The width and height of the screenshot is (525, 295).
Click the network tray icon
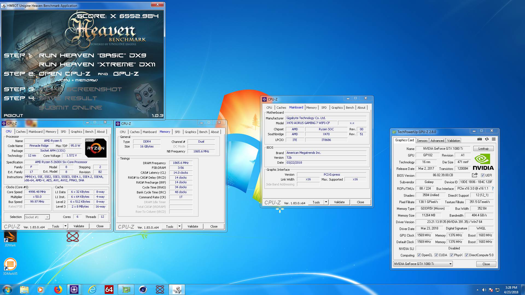point(497,290)
